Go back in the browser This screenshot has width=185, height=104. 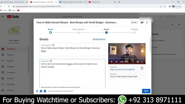pos(1,6)
